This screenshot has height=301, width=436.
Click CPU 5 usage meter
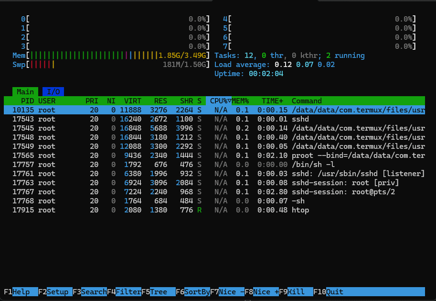[319, 28]
